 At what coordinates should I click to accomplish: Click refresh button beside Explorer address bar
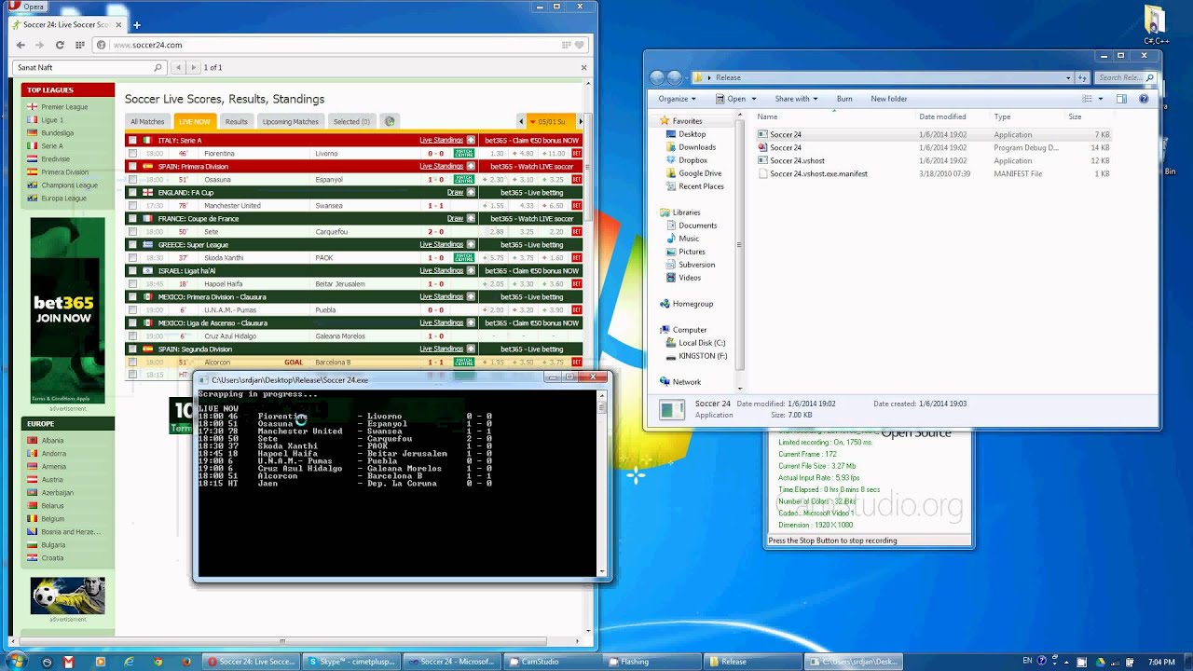tap(1082, 77)
